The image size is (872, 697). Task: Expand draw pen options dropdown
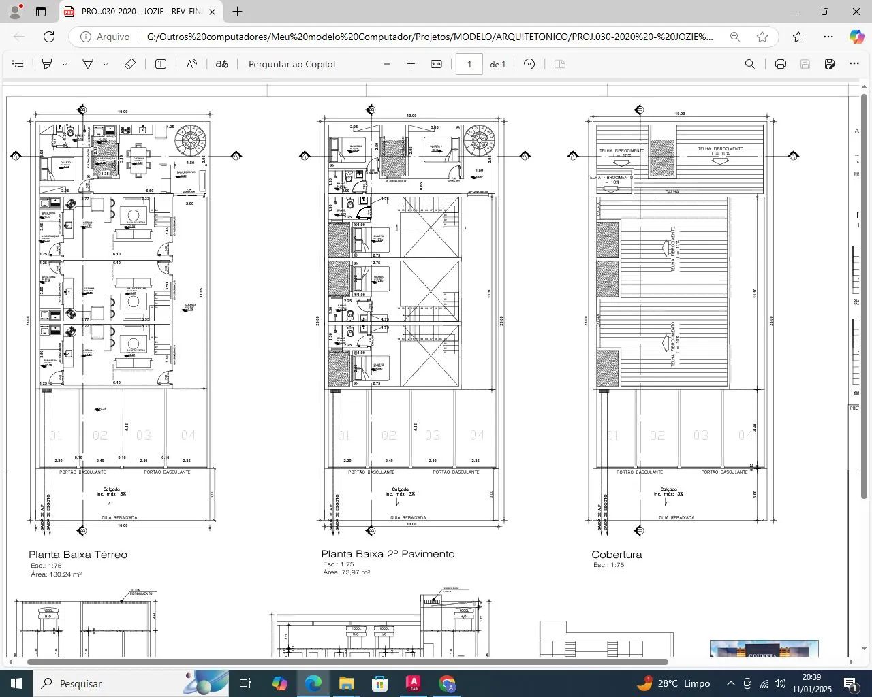106,64
